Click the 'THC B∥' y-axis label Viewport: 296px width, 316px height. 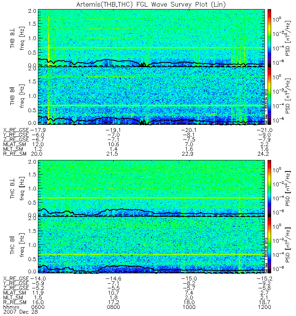pyautogui.click(x=12, y=245)
